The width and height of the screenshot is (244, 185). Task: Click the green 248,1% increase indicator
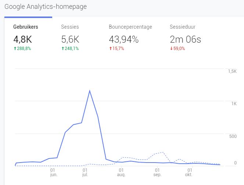point(70,49)
